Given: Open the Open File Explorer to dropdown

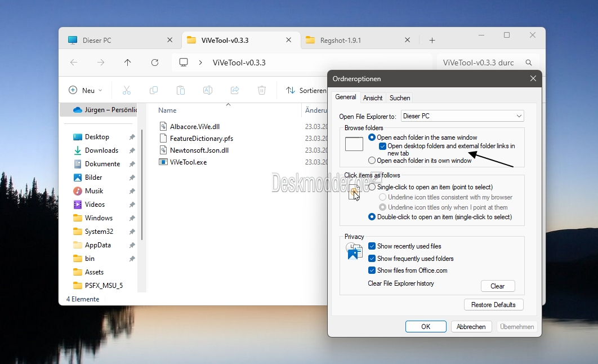Looking at the screenshot, I should tap(463, 116).
